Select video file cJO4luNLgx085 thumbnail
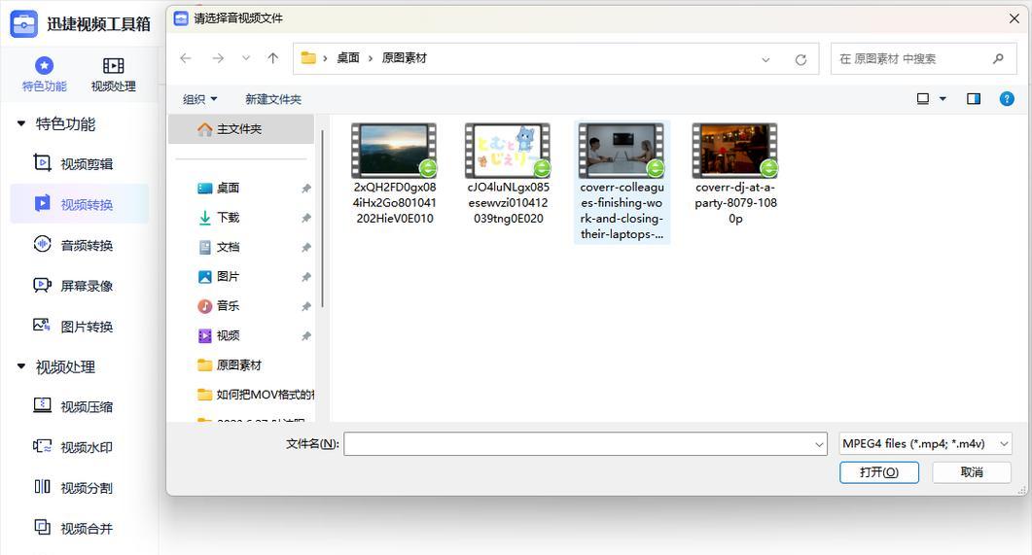 (508, 151)
